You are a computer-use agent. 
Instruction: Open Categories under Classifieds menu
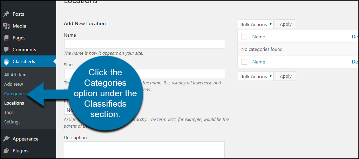[x=15, y=94]
